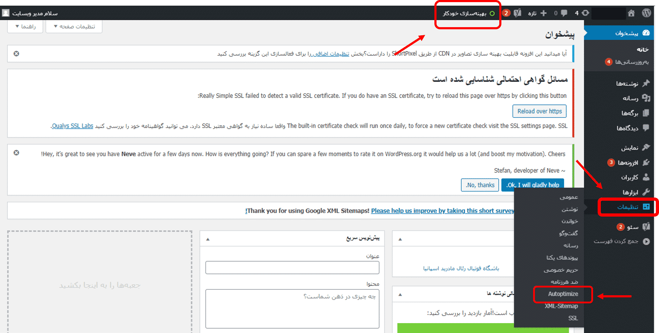Open the تنظیمات اضافی link in ShortPixel notice
659x333 pixels.
point(331,54)
